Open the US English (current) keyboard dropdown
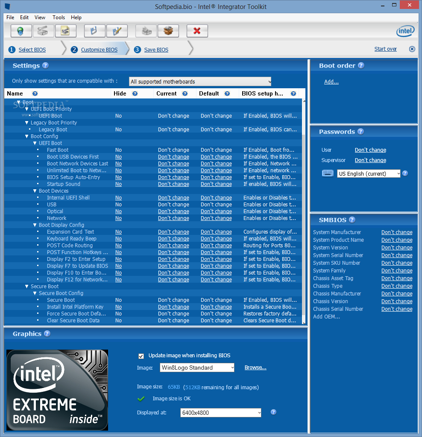The width and height of the screenshot is (422, 437). tap(369, 174)
